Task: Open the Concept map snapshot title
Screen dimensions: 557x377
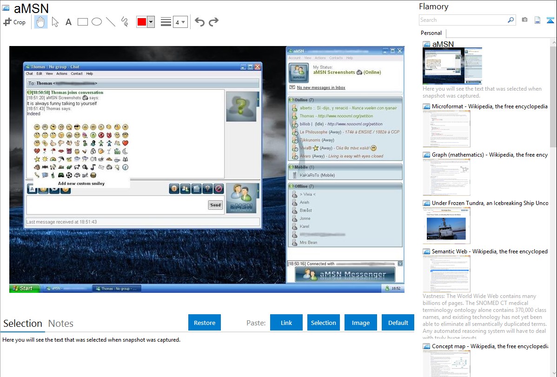Action: (x=490, y=346)
